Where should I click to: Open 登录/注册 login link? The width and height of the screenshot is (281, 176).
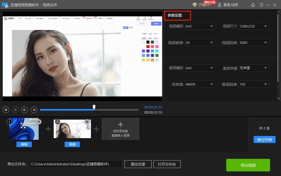[228, 5]
